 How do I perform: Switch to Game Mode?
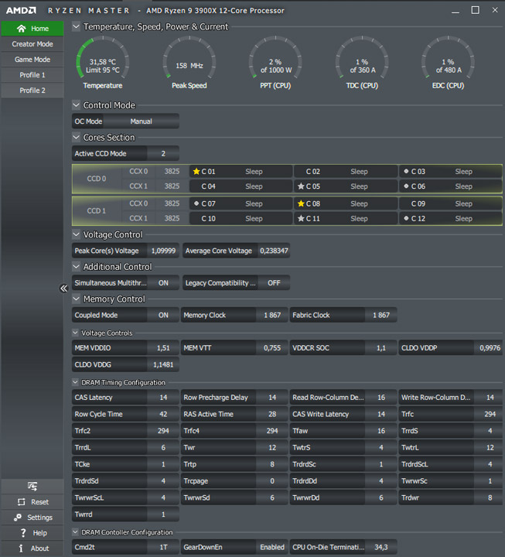(x=32, y=60)
